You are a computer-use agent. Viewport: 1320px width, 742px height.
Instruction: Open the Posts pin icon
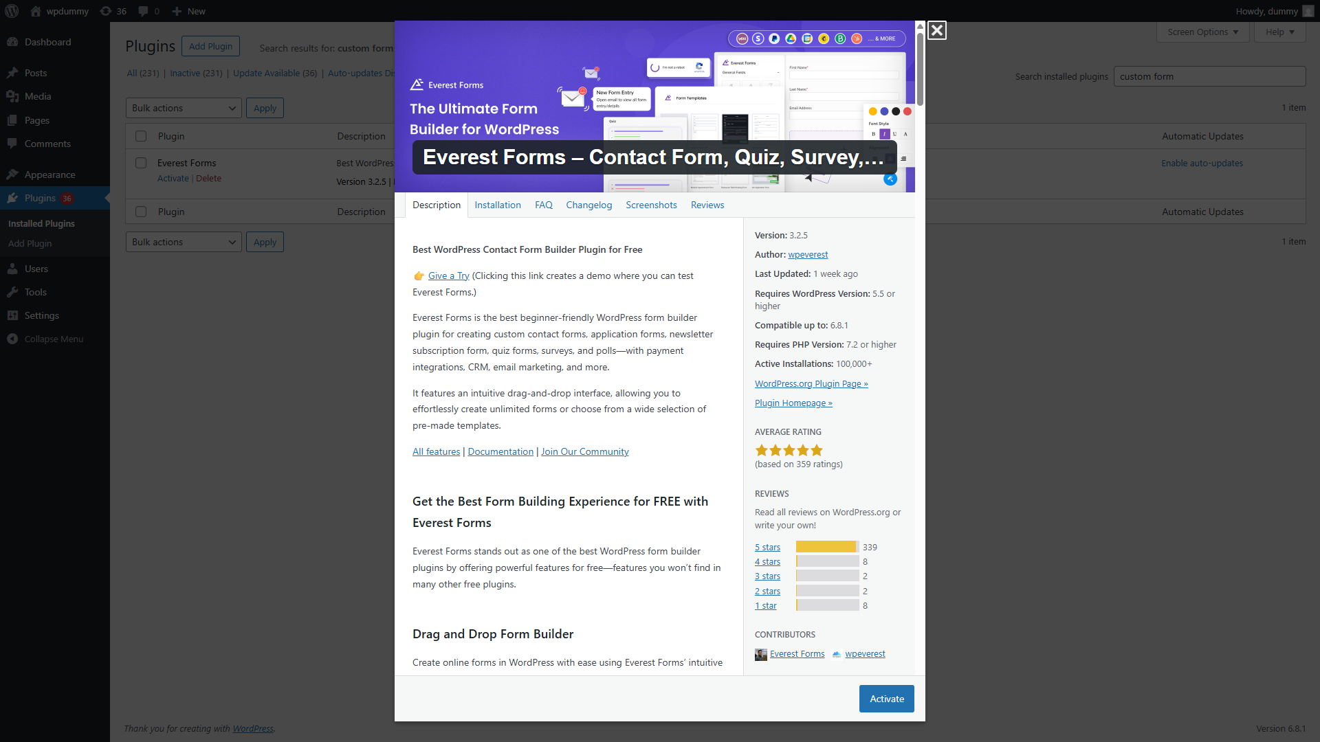12,73
